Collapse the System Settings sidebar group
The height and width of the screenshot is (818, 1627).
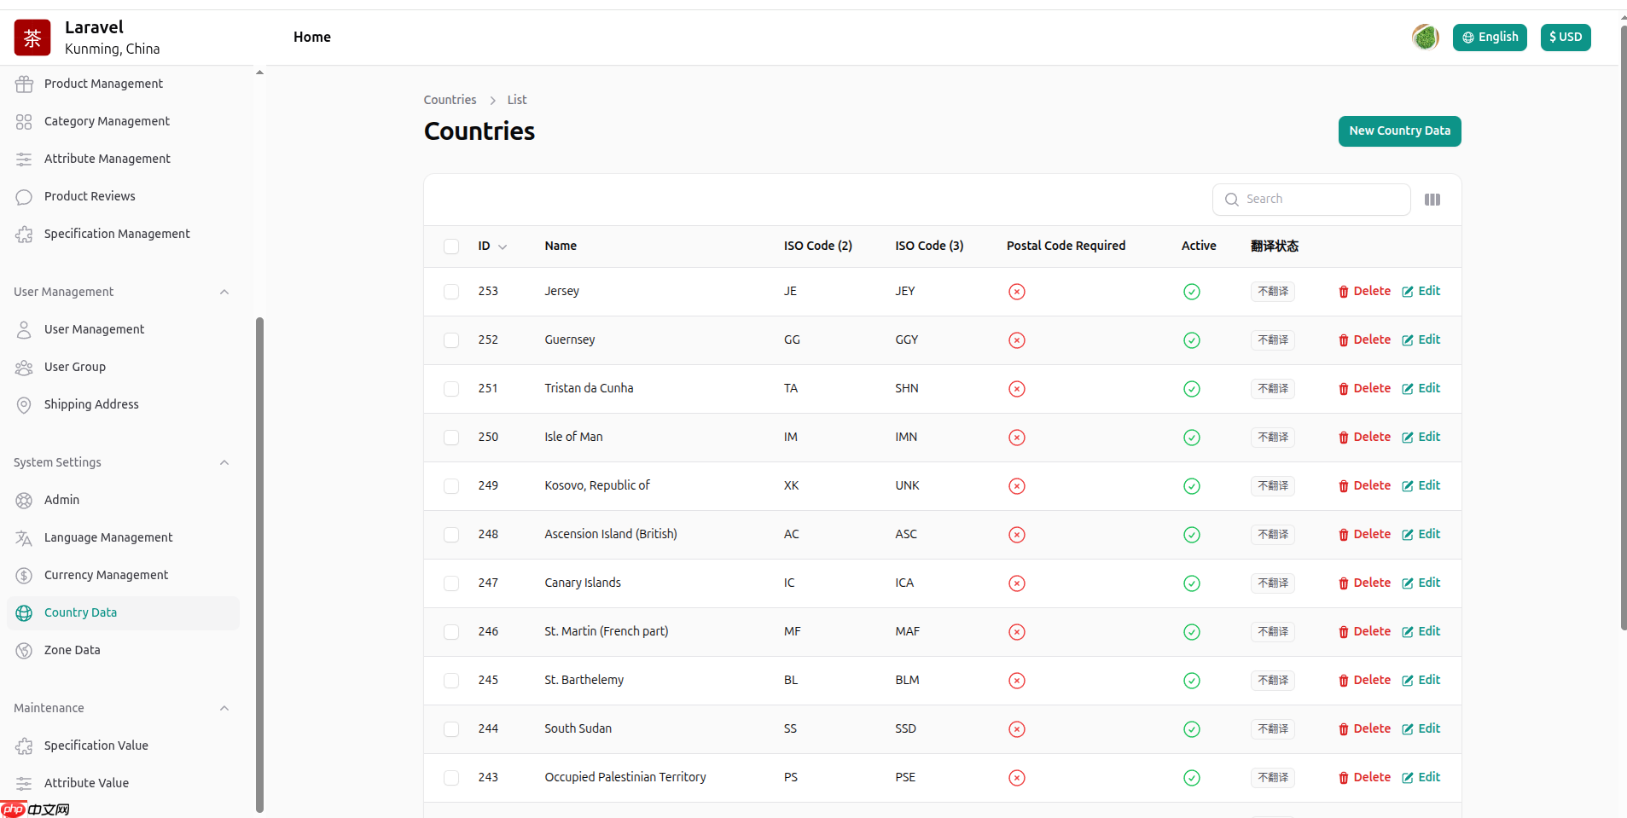coord(224,462)
